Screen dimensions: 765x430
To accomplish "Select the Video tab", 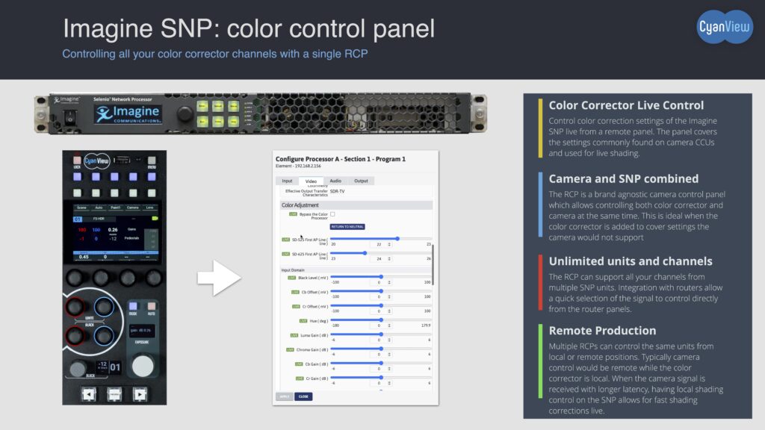I will pyautogui.click(x=311, y=181).
